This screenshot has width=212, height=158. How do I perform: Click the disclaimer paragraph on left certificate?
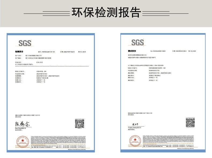coord(58,140)
